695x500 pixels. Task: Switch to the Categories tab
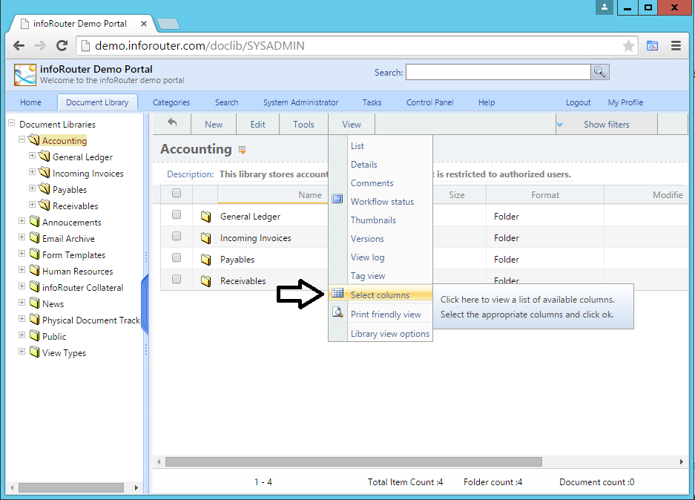(x=171, y=102)
